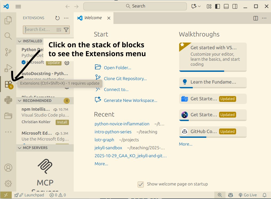271x199 pixels.
Task: Collapse the MCP Servers section
Action: coord(20,148)
